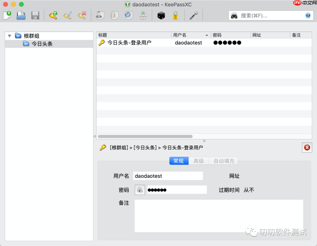
Task: Open an existing database via toolbar icon
Action: [x=21, y=15]
